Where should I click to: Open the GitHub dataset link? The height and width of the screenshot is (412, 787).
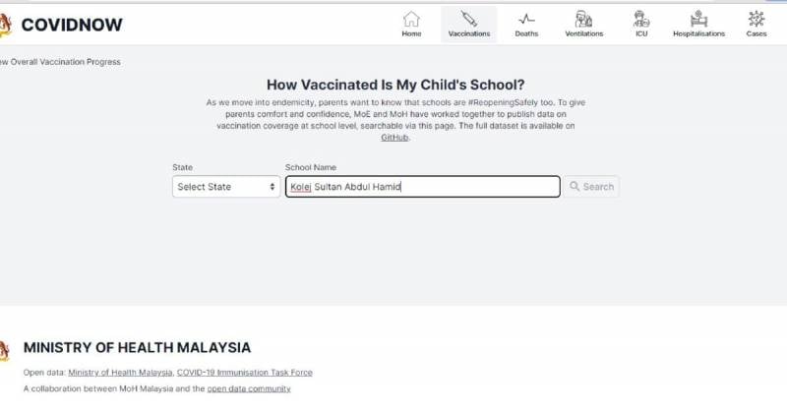[x=394, y=137]
